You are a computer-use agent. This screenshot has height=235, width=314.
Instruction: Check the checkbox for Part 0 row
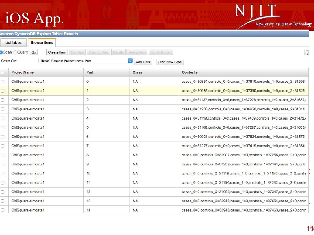(3, 81)
